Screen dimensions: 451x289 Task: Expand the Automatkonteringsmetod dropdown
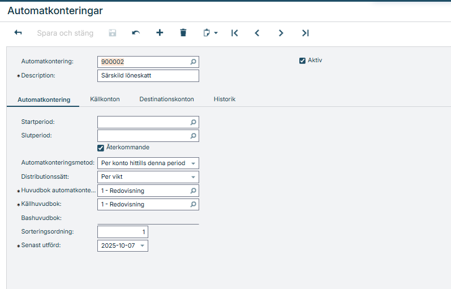tap(193, 163)
